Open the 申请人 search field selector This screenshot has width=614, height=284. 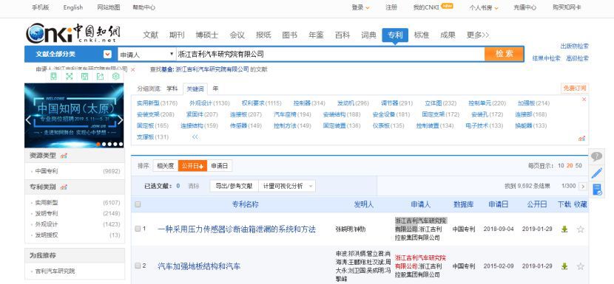point(147,55)
